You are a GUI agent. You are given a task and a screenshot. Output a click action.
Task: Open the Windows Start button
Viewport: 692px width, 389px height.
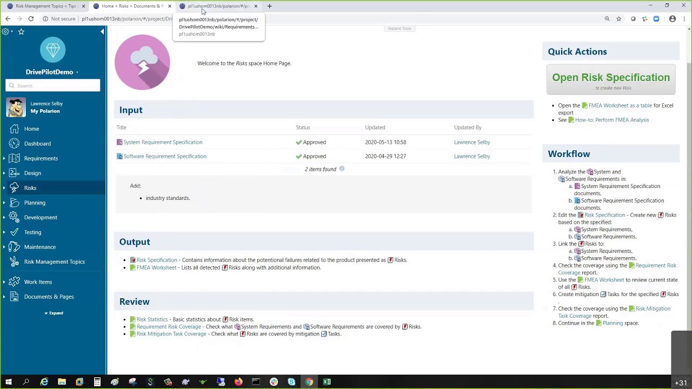9,382
